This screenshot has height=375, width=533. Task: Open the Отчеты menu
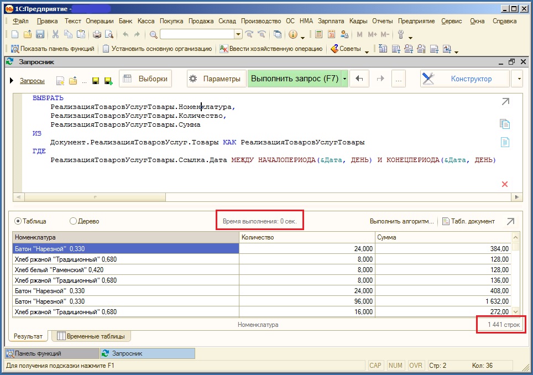[x=382, y=21]
